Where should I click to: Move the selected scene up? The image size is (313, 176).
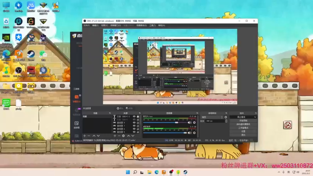click(x=94, y=136)
